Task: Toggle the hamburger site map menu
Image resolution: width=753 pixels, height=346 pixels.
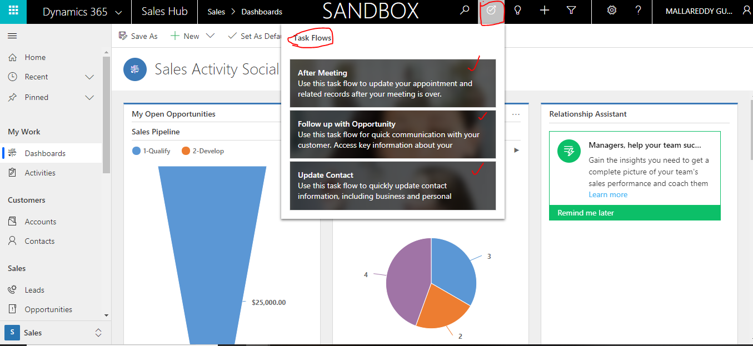Action: click(12, 36)
